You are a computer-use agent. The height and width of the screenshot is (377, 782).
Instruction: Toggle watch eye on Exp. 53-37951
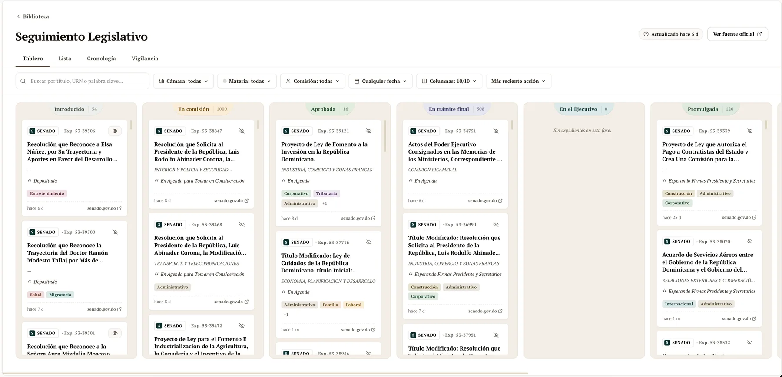coord(496,335)
